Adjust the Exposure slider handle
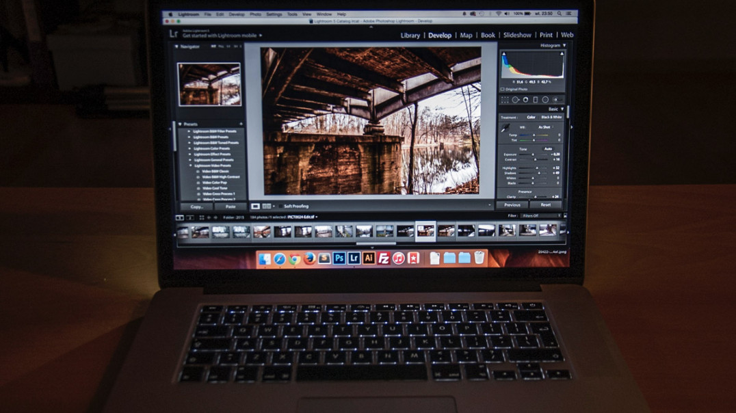The height and width of the screenshot is (413, 736). tap(533, 154)
